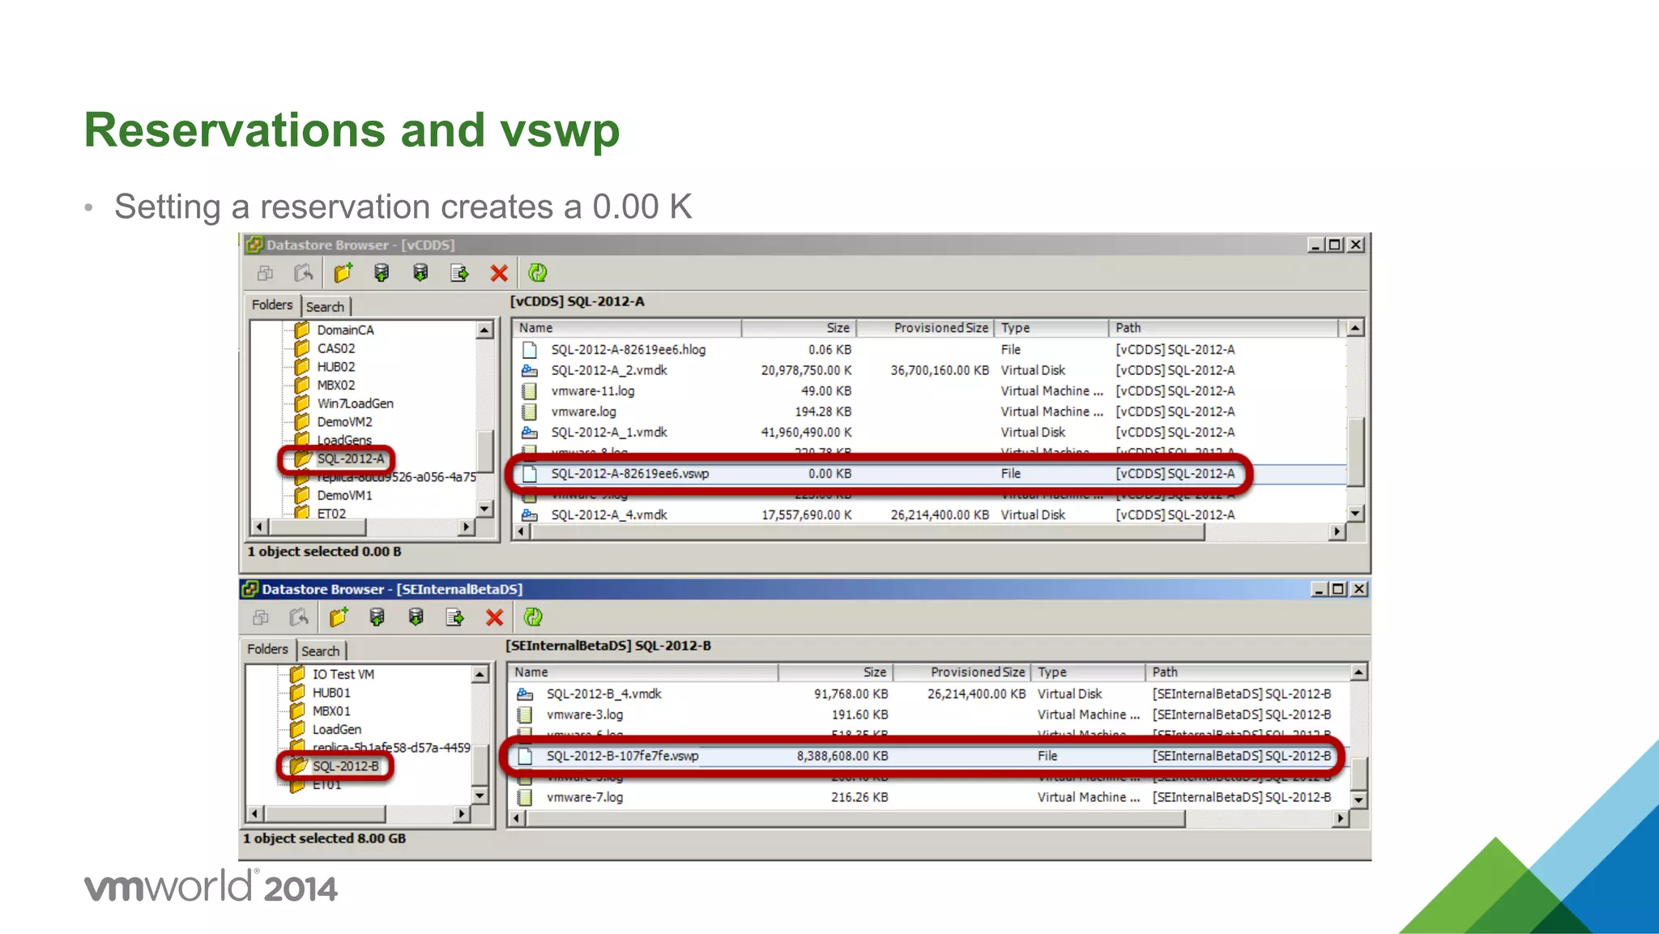Click scroll-down arrow of SEInternalBetaDS file list
1659x934 pixels.
1358,800
